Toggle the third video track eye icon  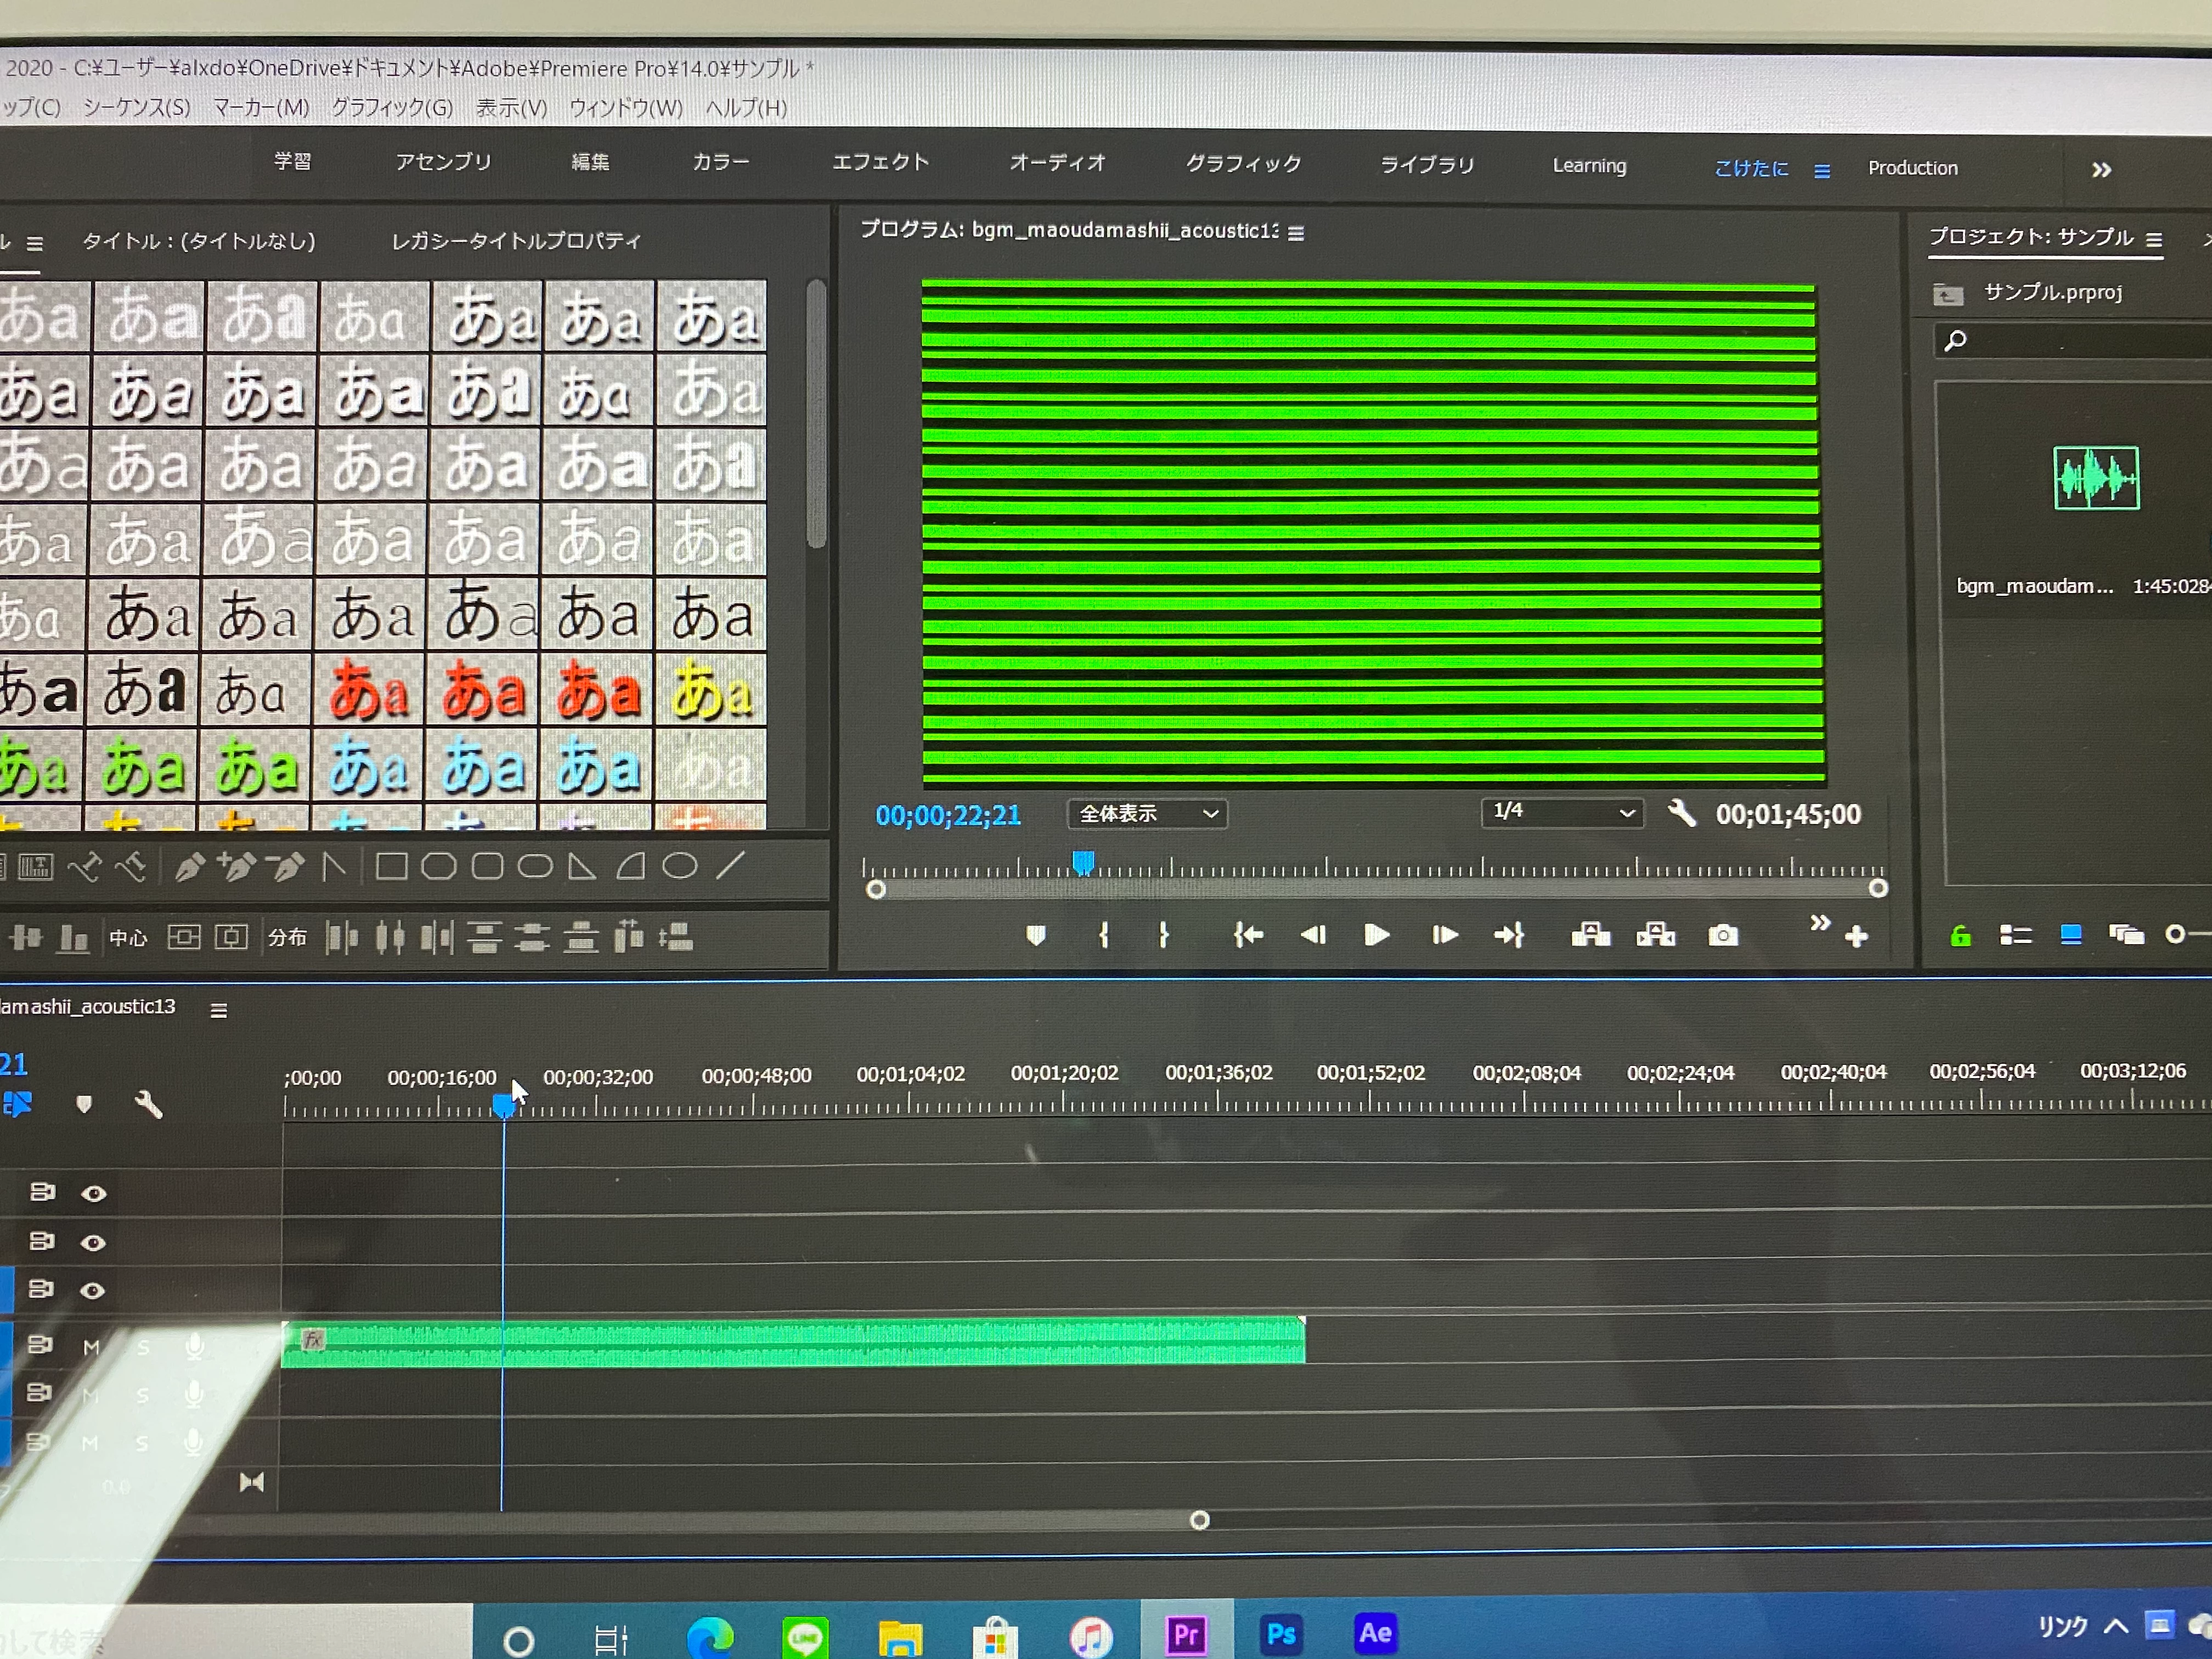(93, 1291)
